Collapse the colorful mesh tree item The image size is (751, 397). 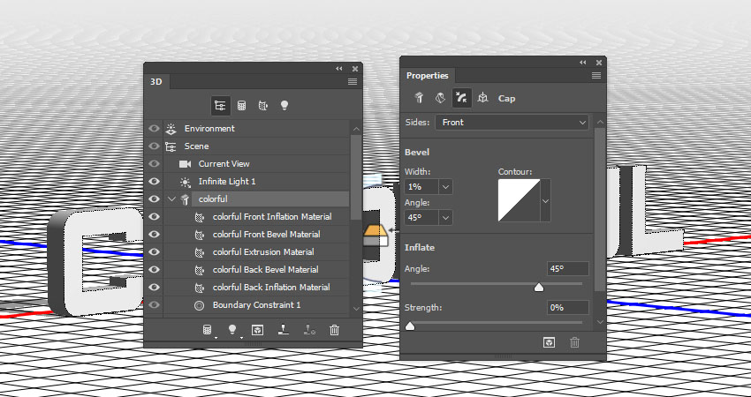tap(171, 199)
